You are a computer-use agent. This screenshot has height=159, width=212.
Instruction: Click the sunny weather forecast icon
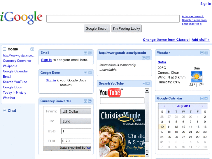(197, 77)
